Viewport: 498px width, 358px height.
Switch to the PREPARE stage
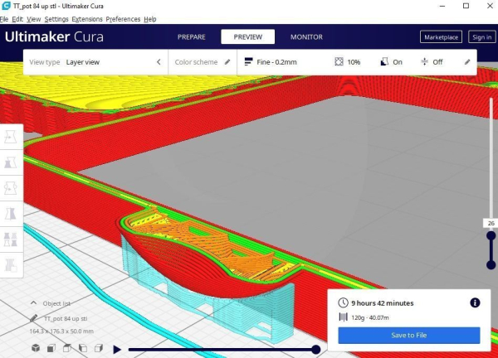[x=192, y=37]
